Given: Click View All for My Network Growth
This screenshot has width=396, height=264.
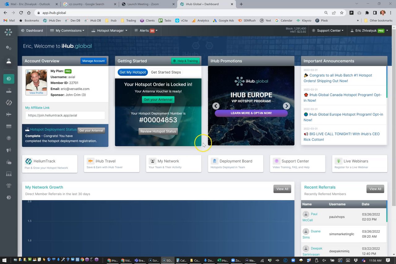Looking at the screenshot, I should tap(282, 189).
